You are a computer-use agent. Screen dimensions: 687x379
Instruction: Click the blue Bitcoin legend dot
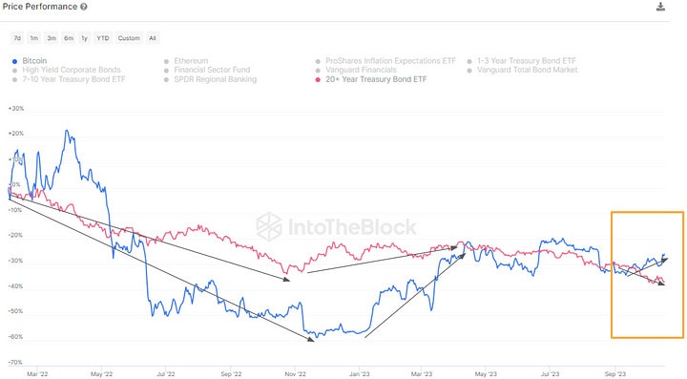click(x=15, y=61)
